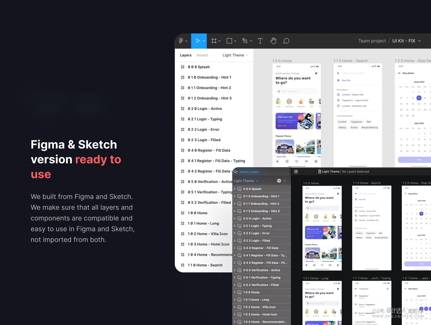
Task: Open the Figma main menu icon
Action: 181,41
